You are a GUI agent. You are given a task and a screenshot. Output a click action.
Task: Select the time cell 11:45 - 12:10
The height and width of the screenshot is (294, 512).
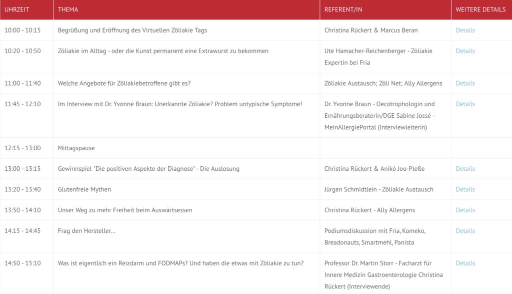22,104
